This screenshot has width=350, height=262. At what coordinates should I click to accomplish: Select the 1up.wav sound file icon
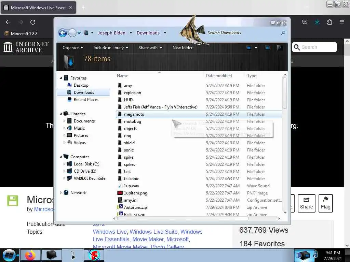120,186
